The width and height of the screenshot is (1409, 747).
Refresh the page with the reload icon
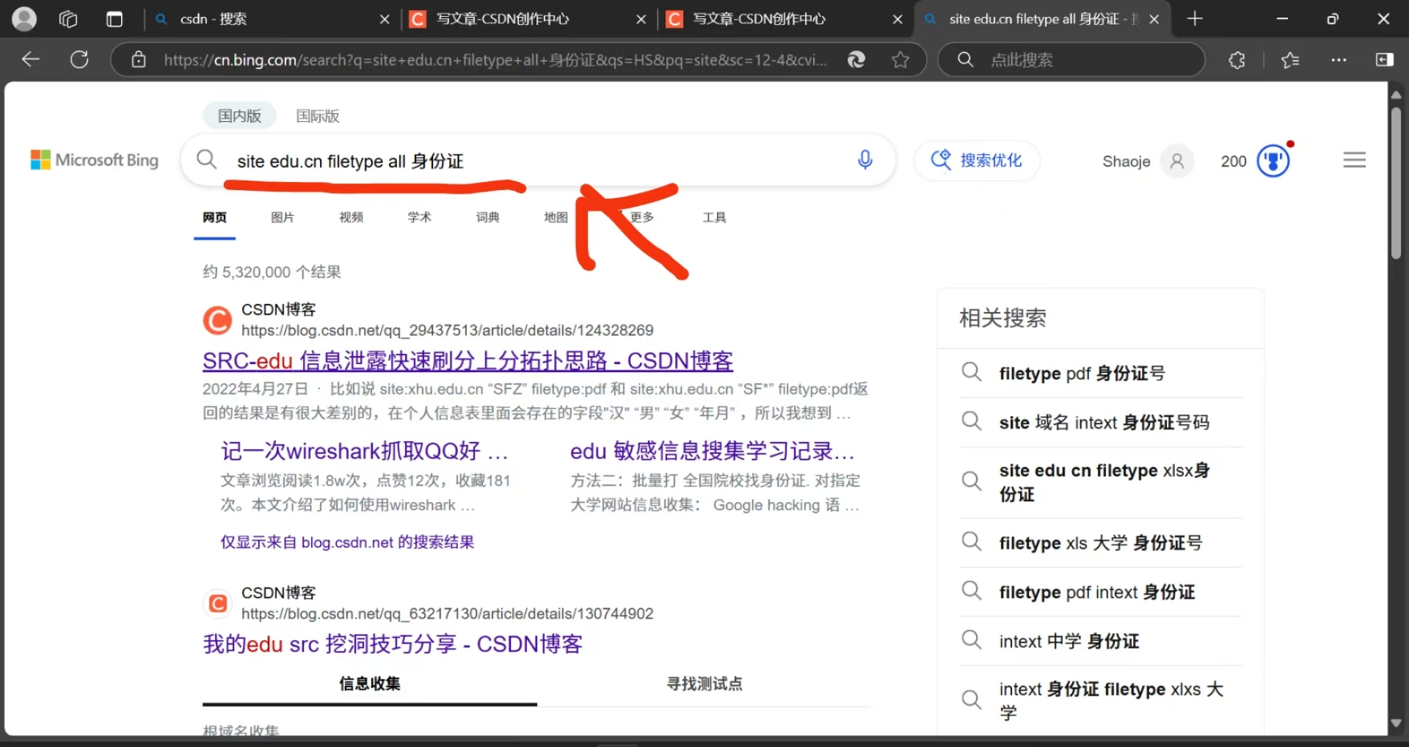click(79, 59)
